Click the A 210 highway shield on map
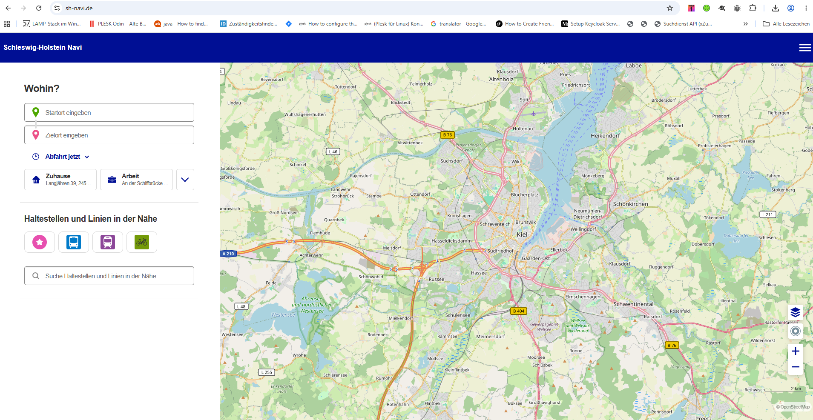Viewport: 813px width, 420px height. click(x=228, y=254)
